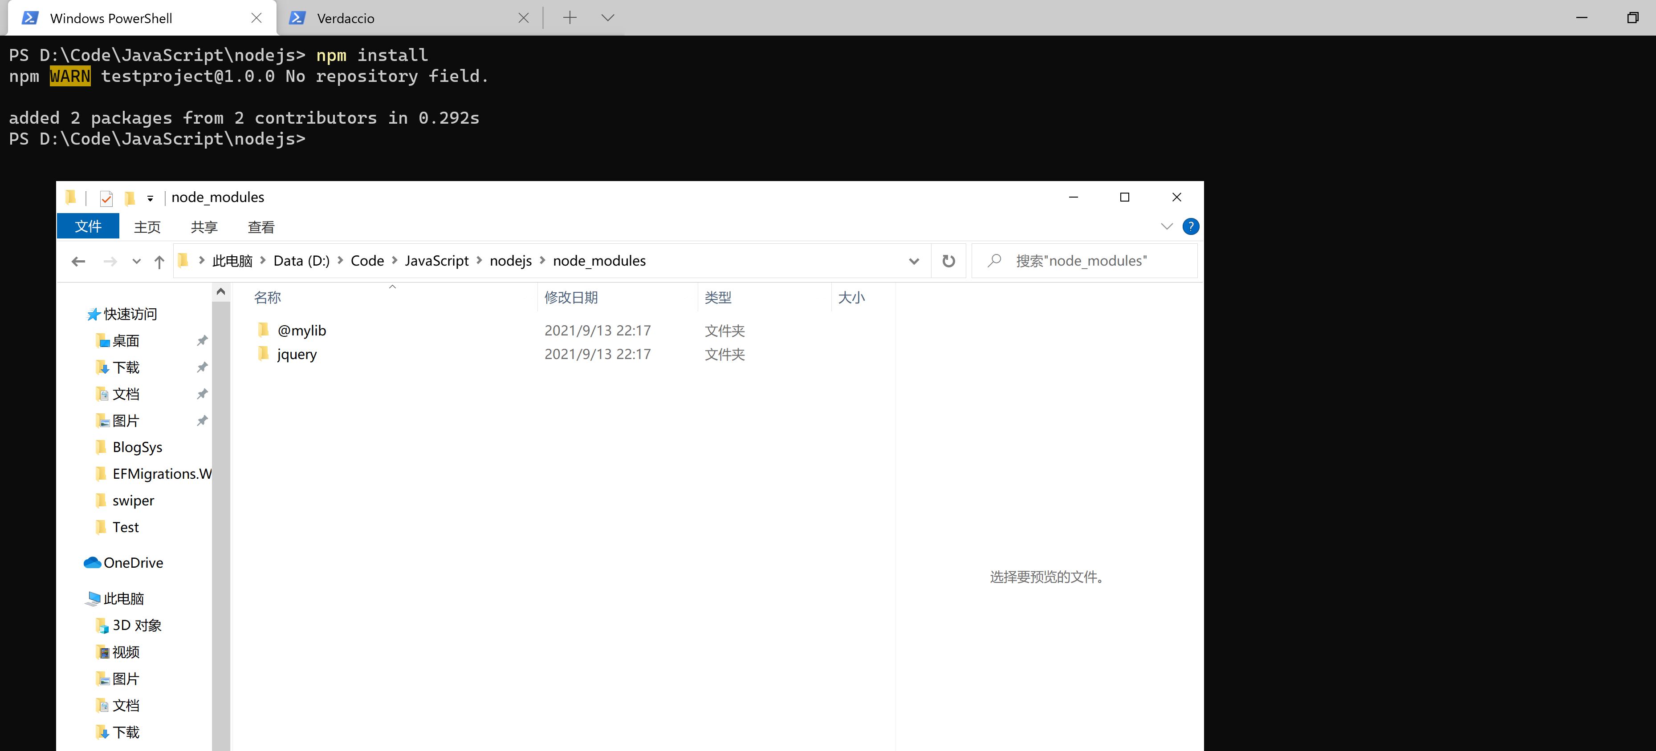Open Explorer help question mark icon
The height and width of the screenshot is (751, 1656).
pyautogui.click(x=1190, y=227)
